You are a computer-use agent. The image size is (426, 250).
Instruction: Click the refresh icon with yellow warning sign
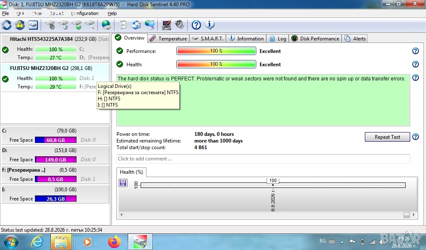[x=20, y=25]
